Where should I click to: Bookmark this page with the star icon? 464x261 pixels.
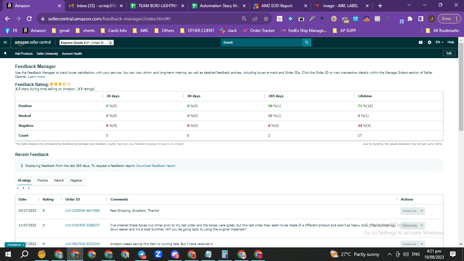coord(266,19)
